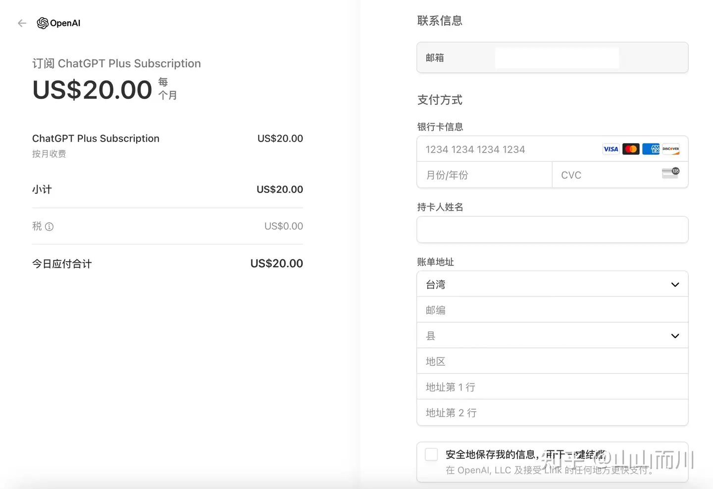Click the 每个月 billing period text
Screen dimensions: 713x489
[167, 89]
